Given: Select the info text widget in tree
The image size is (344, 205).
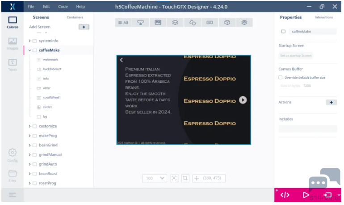Looking at the screenshot, I should coord(46,79).
